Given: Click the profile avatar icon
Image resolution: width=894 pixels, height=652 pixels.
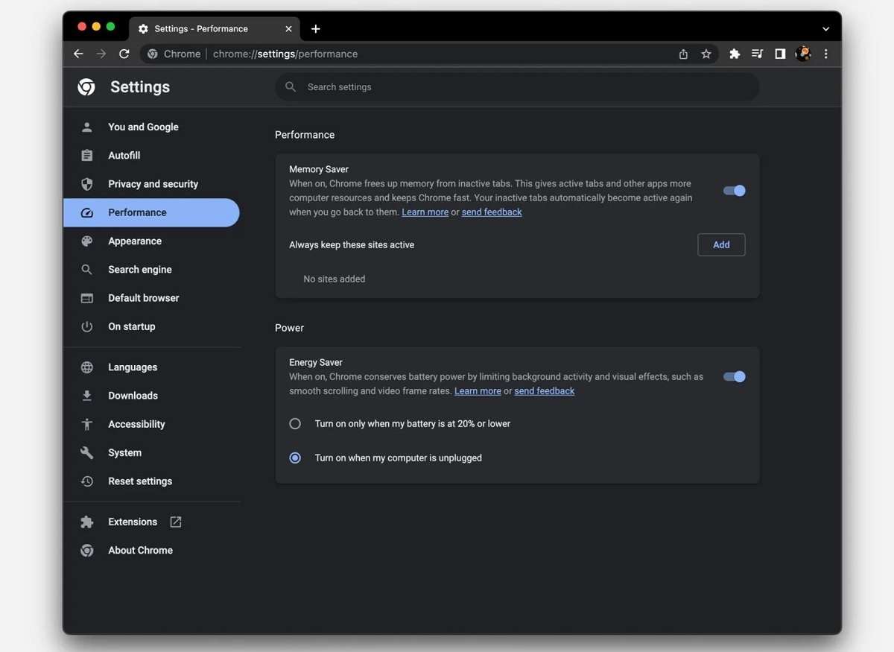Looking at the screenshot, I should pyautogui.click(x=803, y=54).
